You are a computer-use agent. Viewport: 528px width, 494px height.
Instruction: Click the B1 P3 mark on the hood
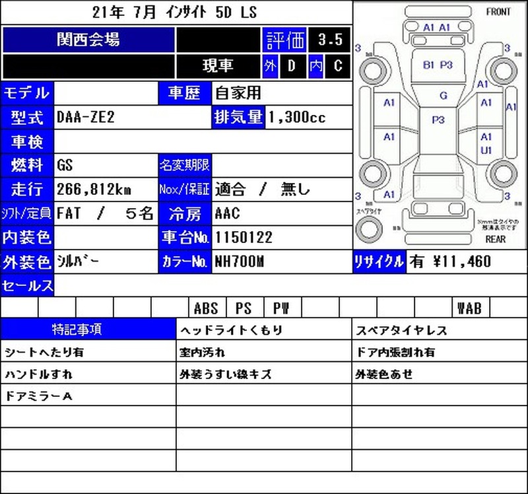click(x=438, y=65)
